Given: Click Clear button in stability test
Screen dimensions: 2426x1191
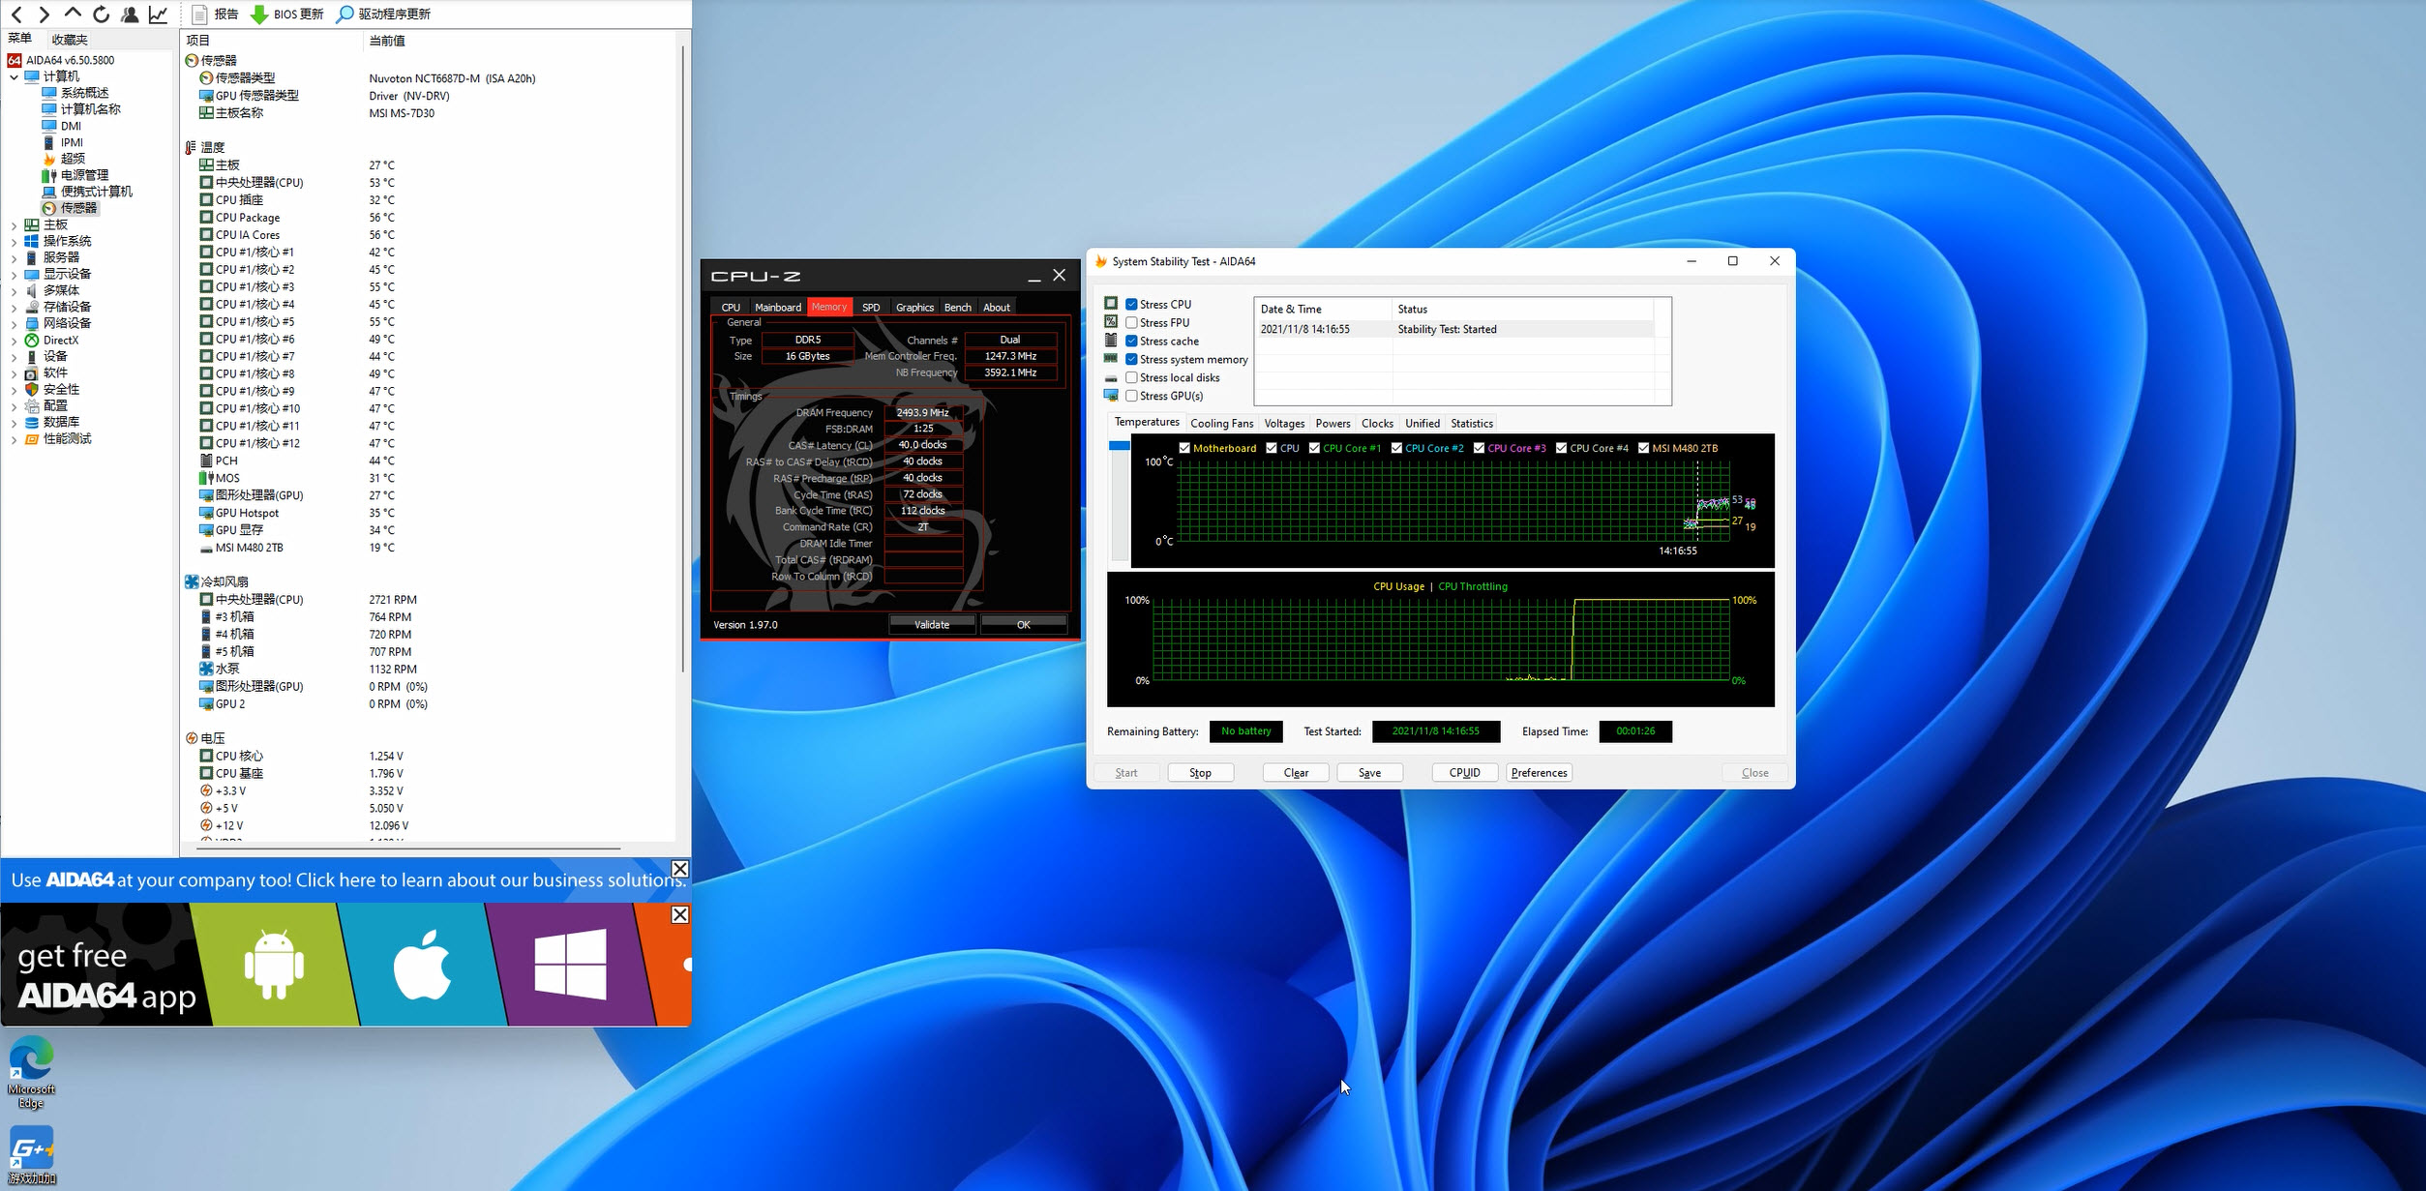Looking at the screenshot, I should [x=1296, y=773].
